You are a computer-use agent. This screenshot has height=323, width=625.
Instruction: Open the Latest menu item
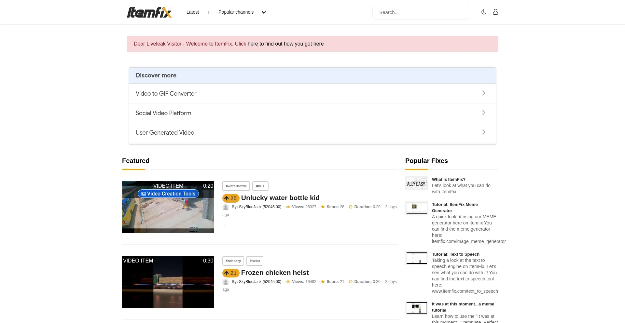click(193, 12)
